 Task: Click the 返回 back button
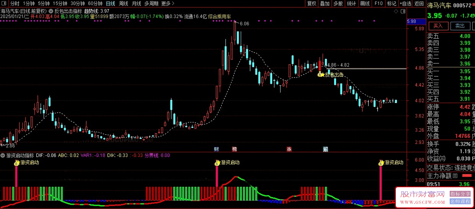[419, 4]
